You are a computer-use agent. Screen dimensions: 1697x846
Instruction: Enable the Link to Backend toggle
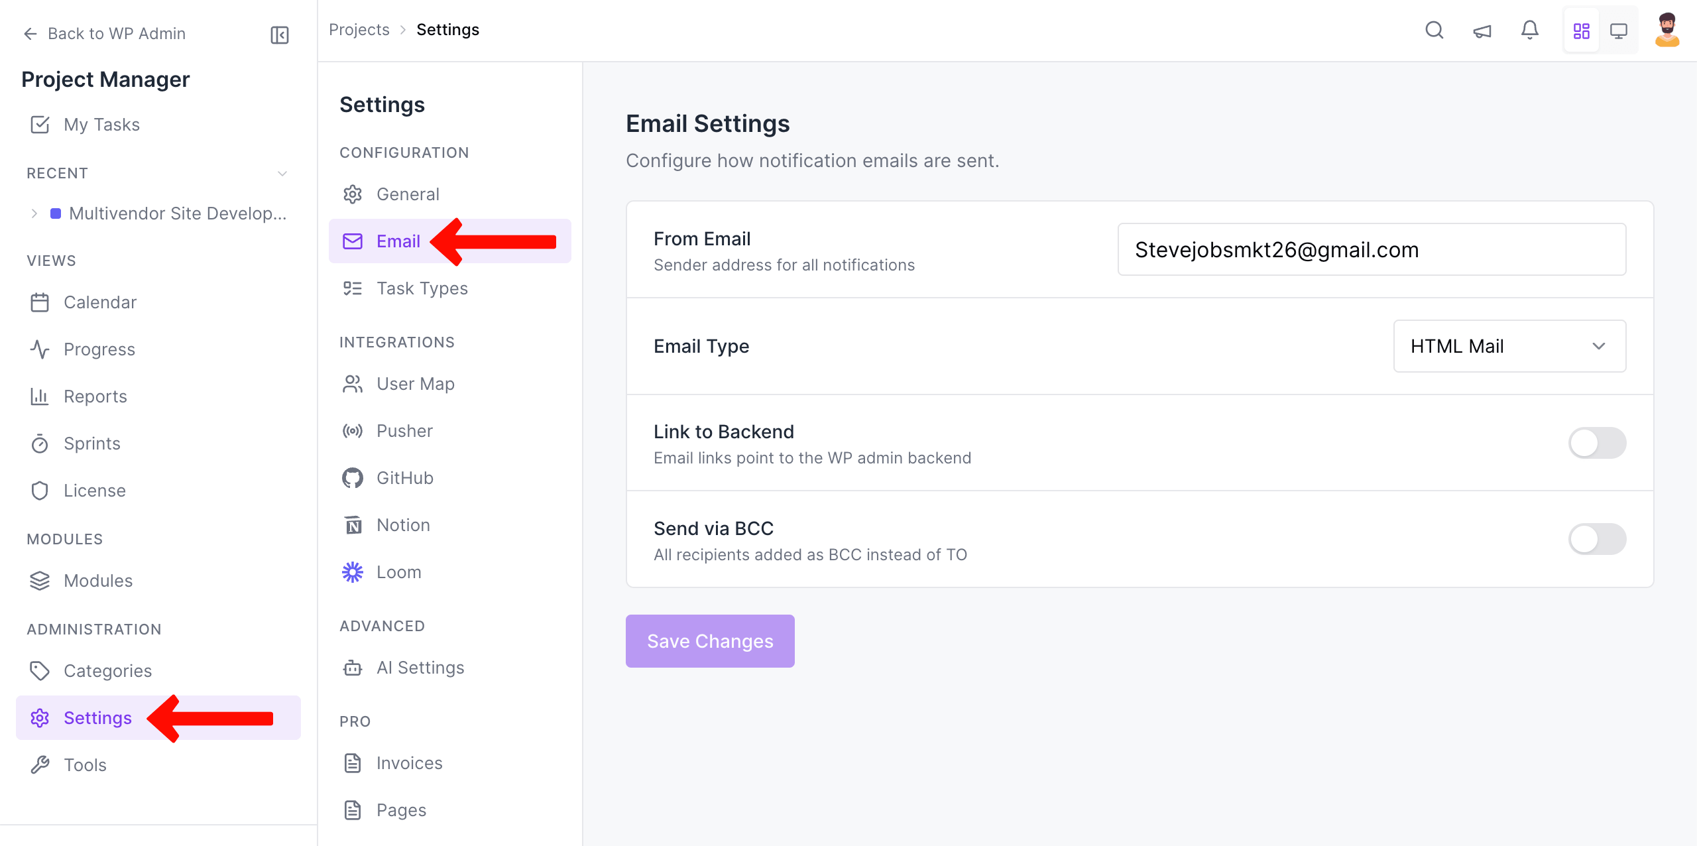click(x=1597, y=443)
